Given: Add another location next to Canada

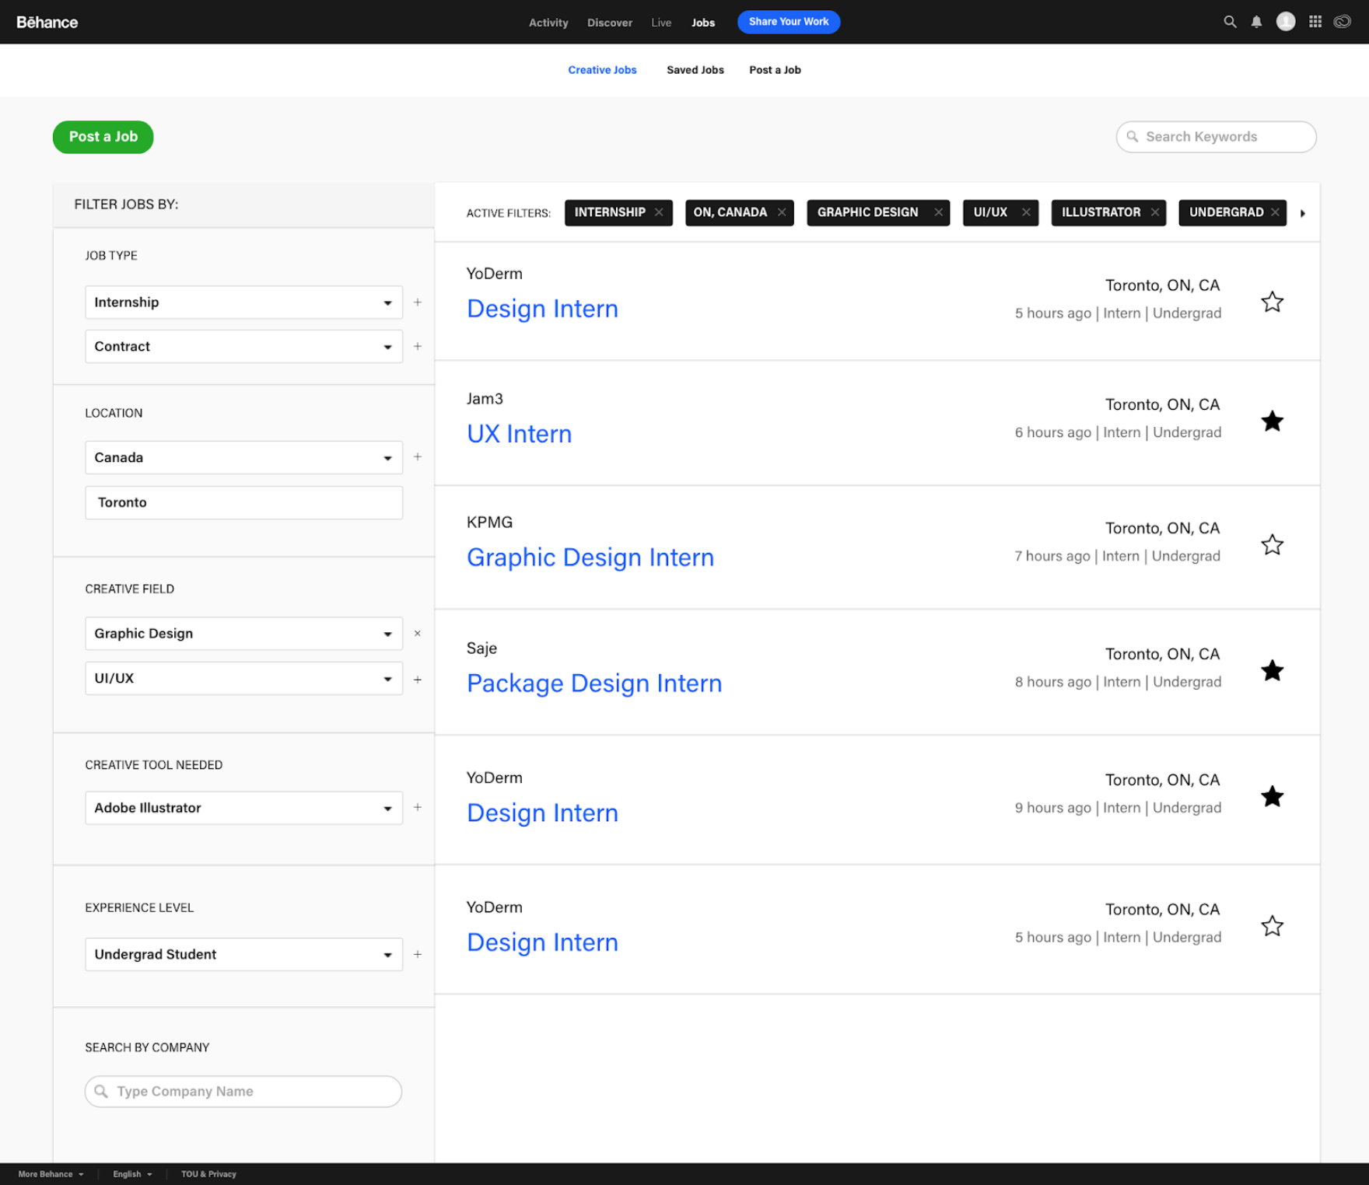Looking at the screenshot, I should click(x=418, y=457).
